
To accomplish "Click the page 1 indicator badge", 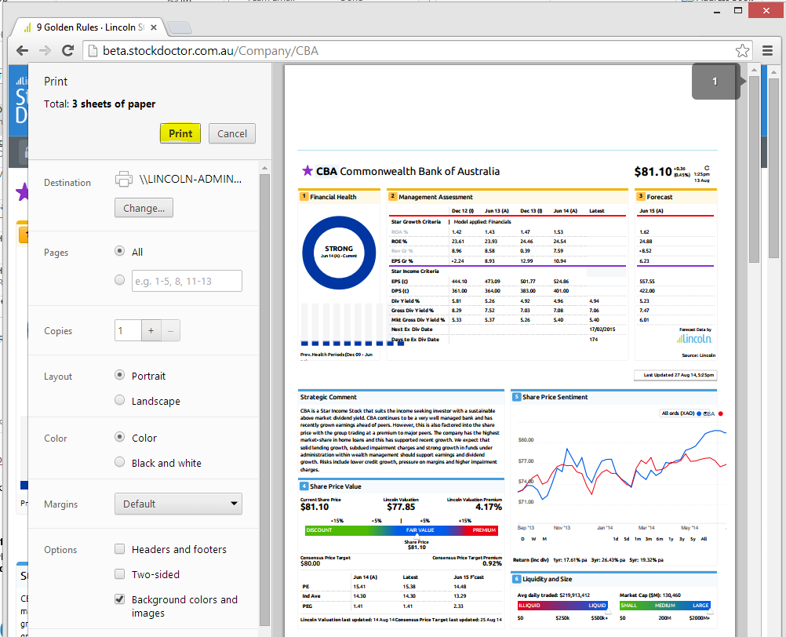I will click(715, 81).
